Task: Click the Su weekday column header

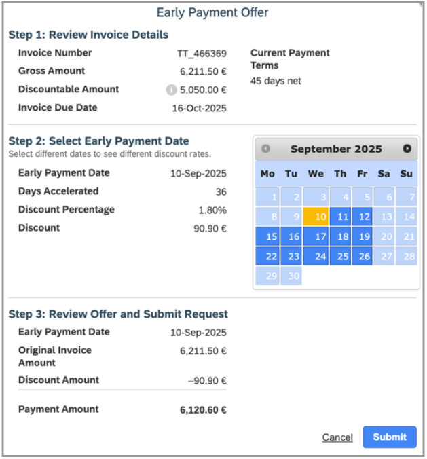Action: pos(406,174)
